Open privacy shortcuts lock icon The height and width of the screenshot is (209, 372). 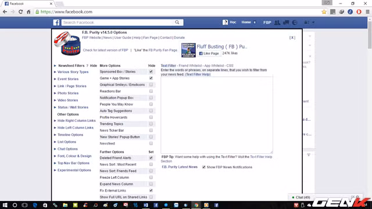click(306, 22)
